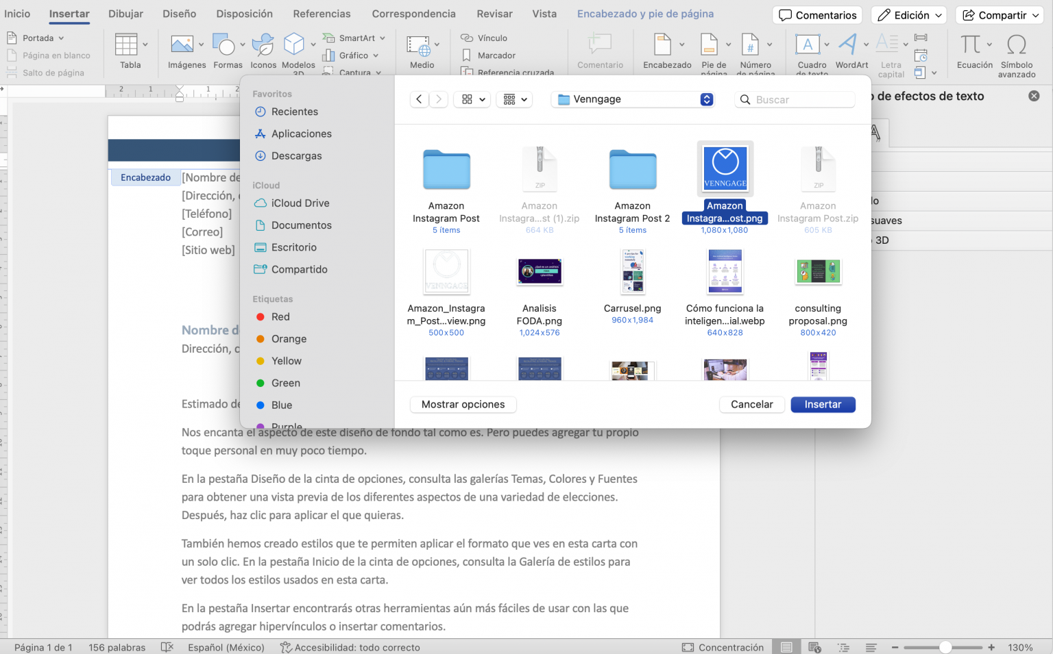Switch to the Referencias ribbon tab
The width and height of the screenshot is (1053, 654).
tap(322, 13)
